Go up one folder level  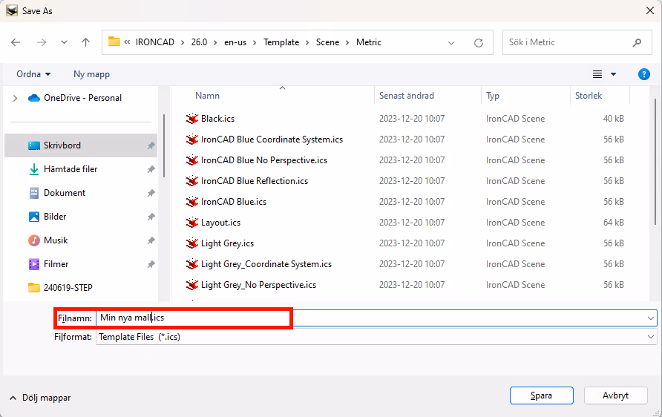[85, 42]
